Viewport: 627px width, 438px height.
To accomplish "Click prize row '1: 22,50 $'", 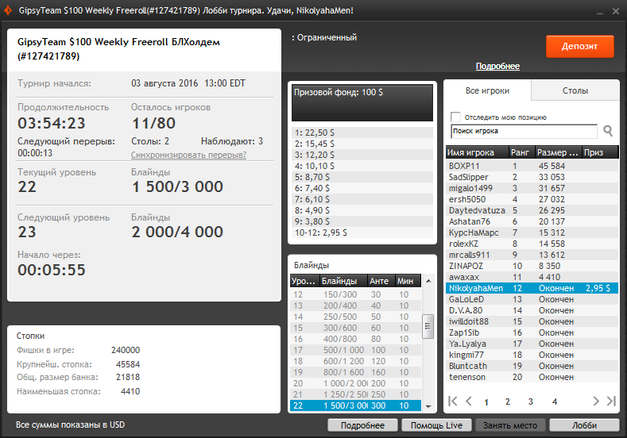I will (x=362, y=133).
